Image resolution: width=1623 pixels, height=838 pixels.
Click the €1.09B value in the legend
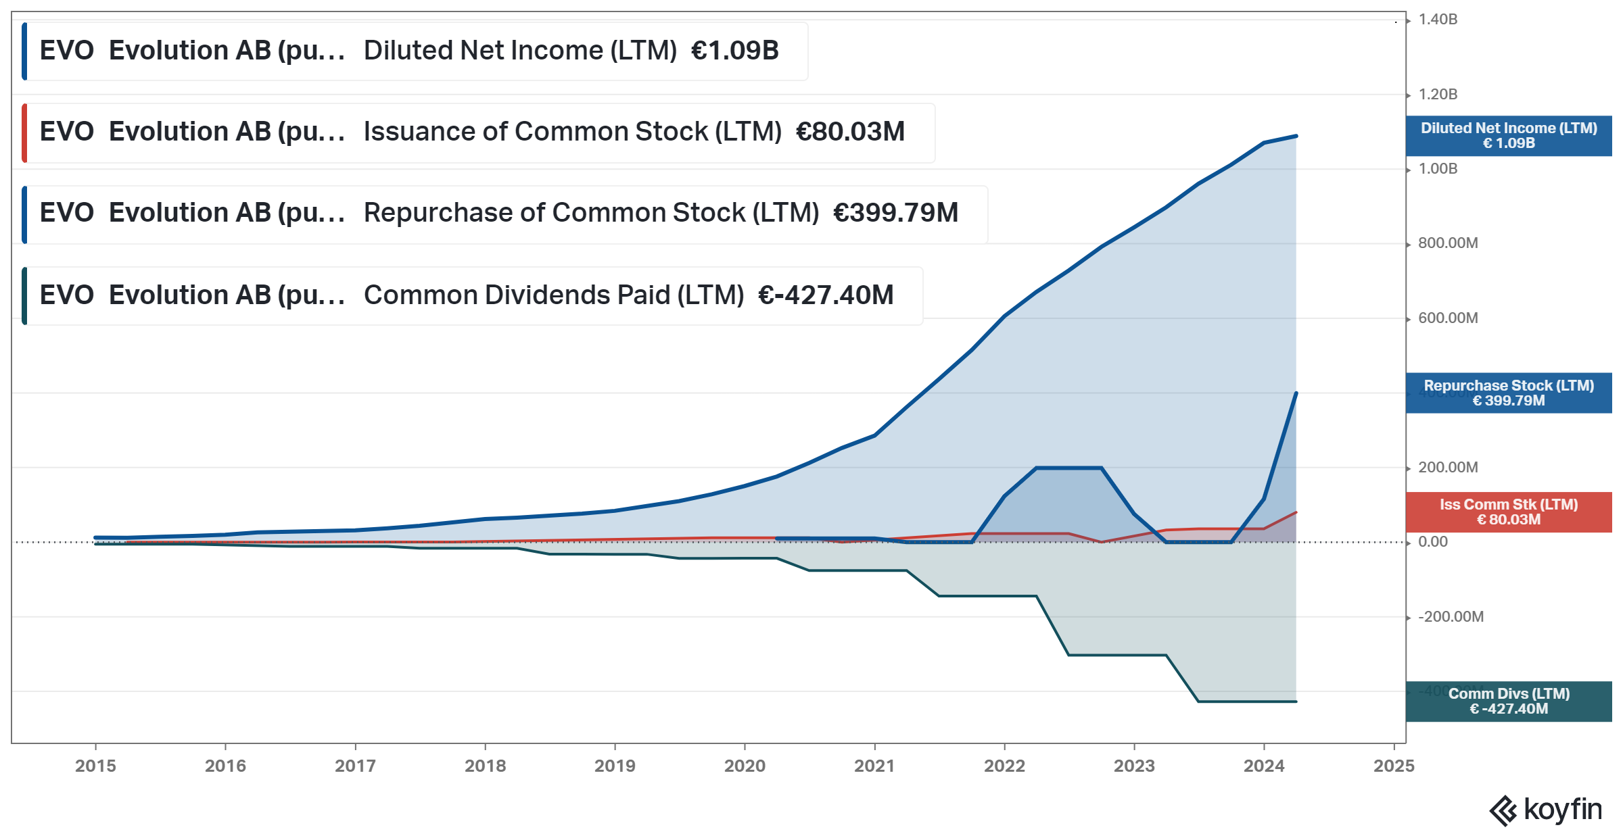pos(734,51)
